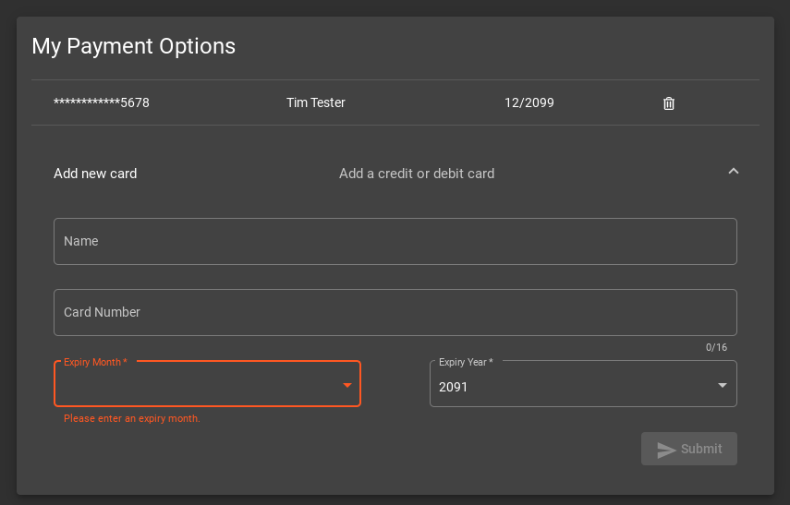790x505 pixels.
Task: Click the Submit button label
Action: click(x=701, y=449)
